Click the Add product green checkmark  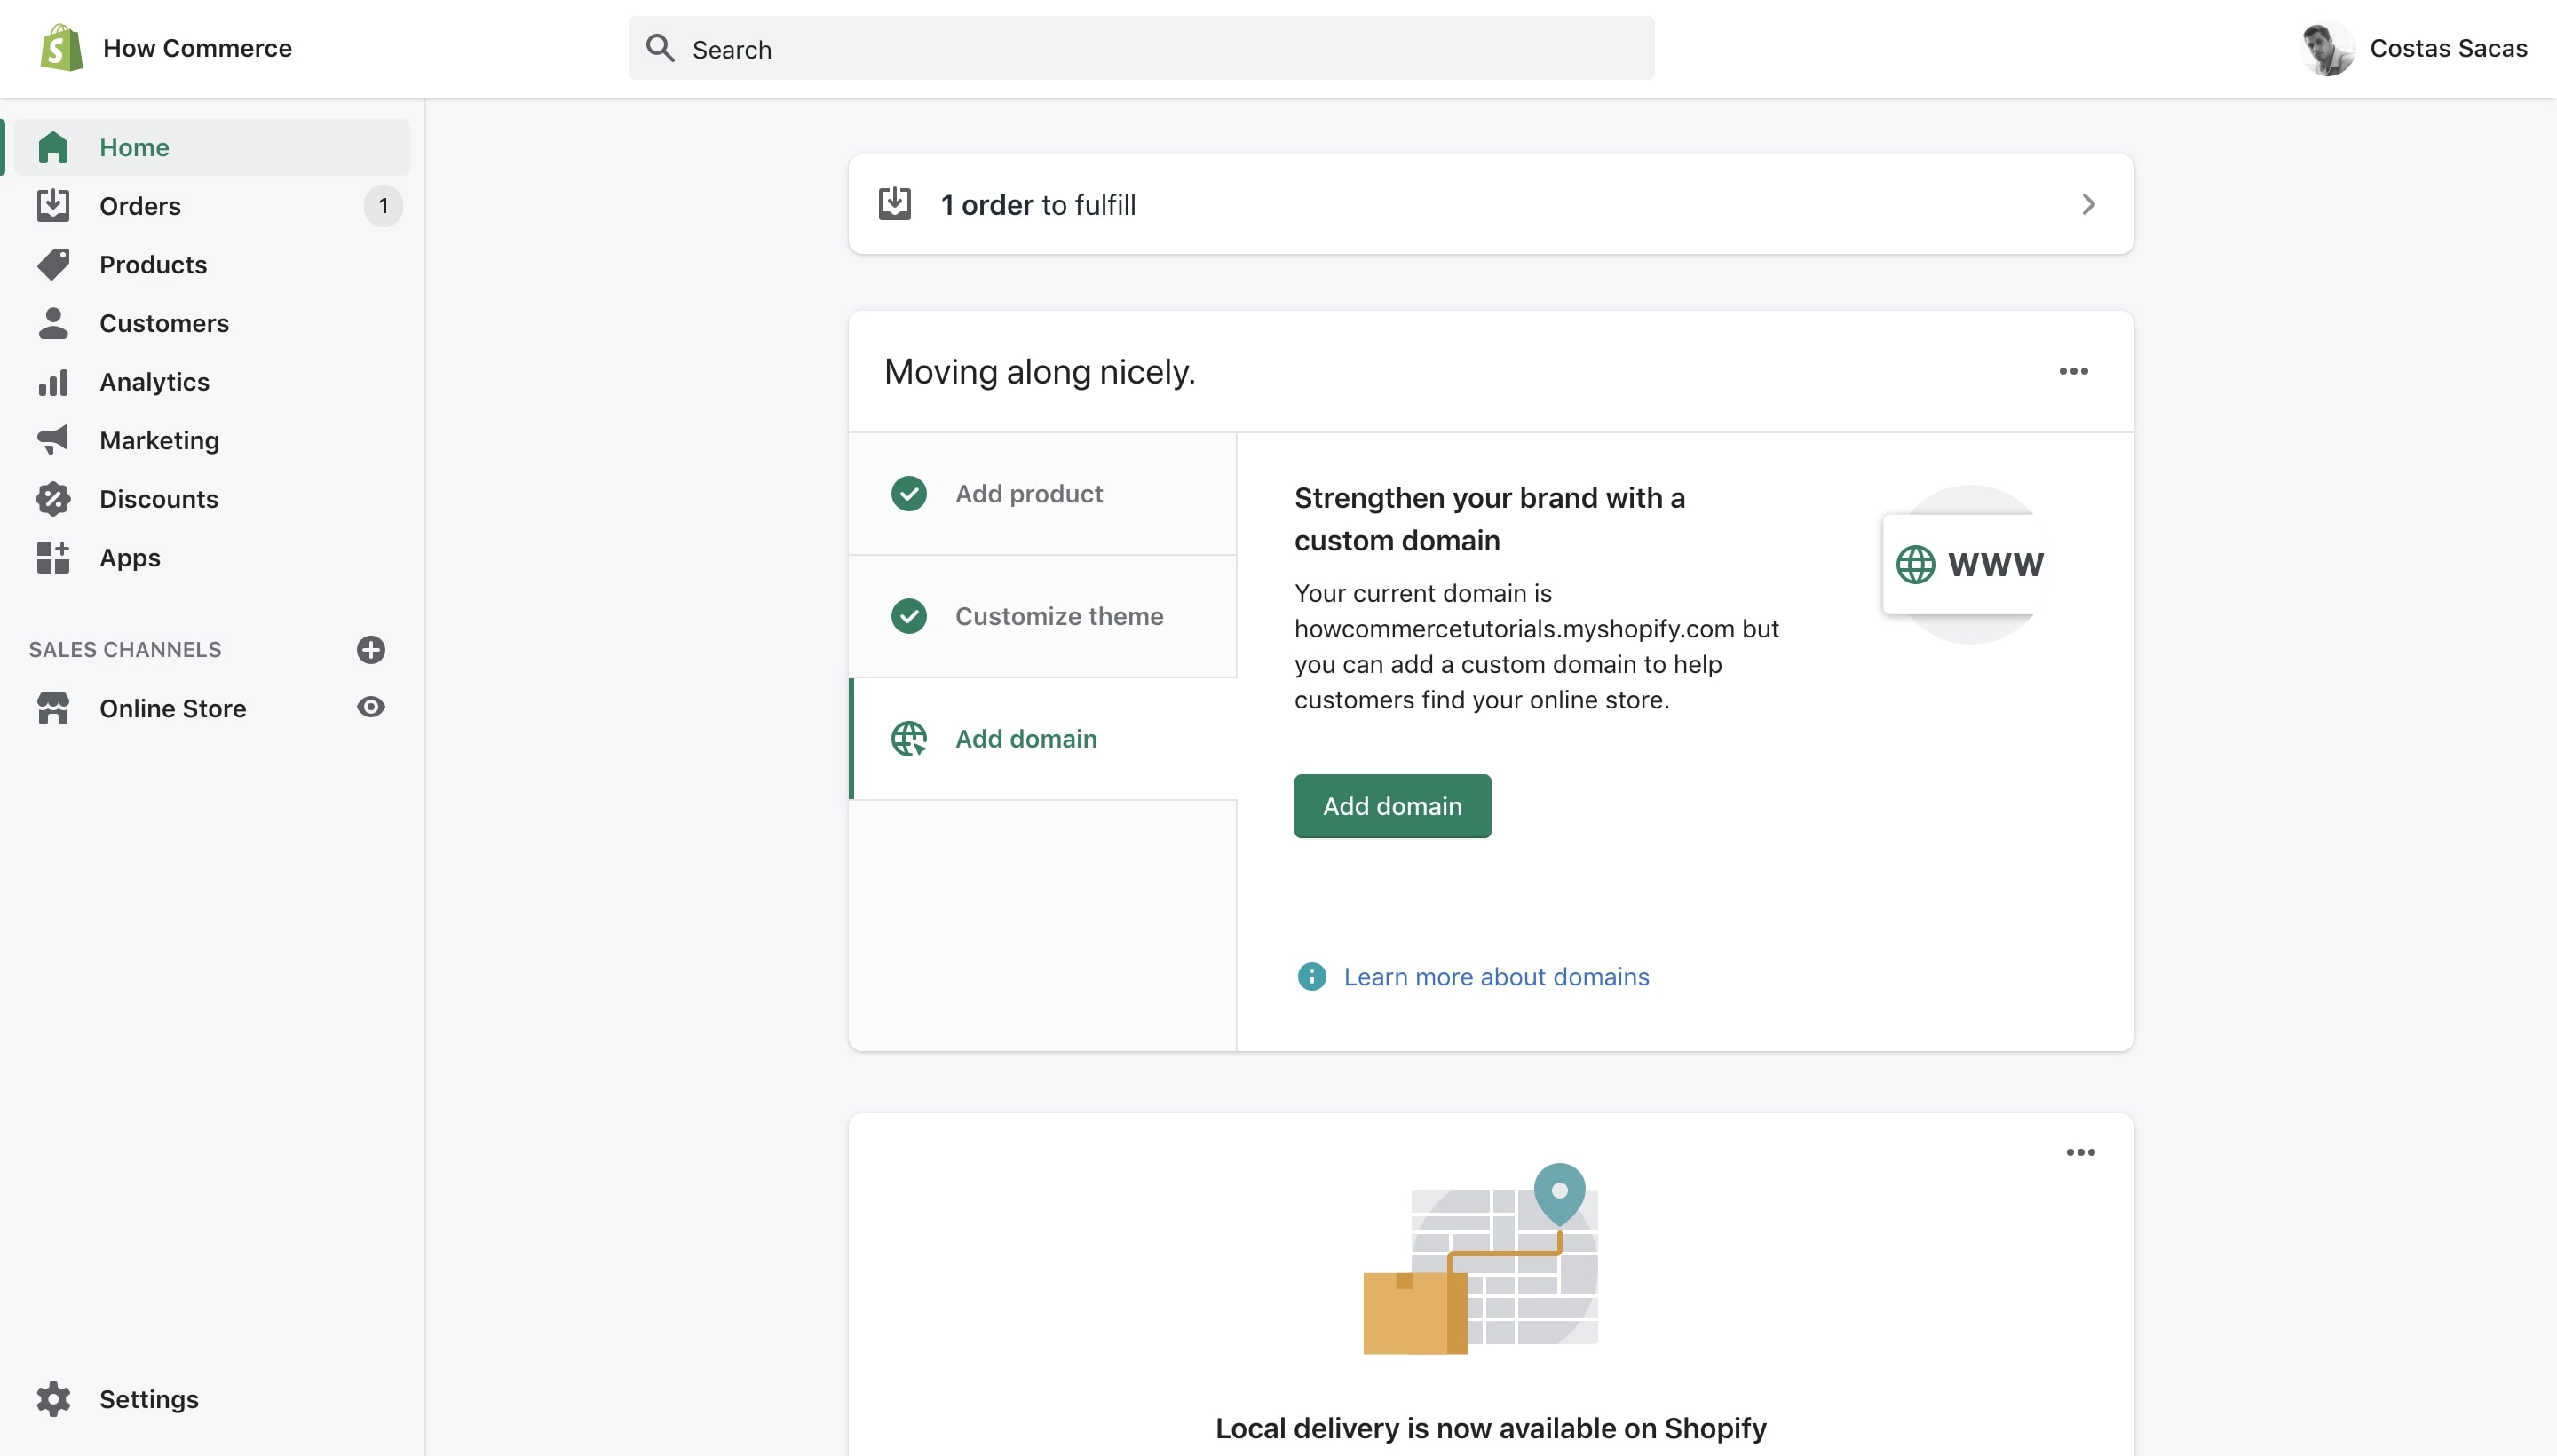909,494
